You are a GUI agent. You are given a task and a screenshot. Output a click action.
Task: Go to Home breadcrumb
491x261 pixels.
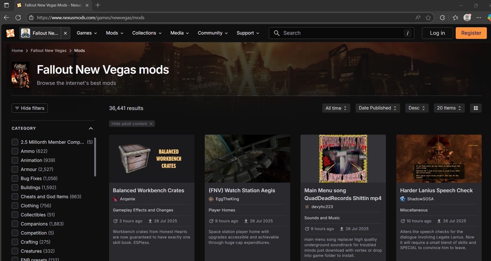(17, 51)
